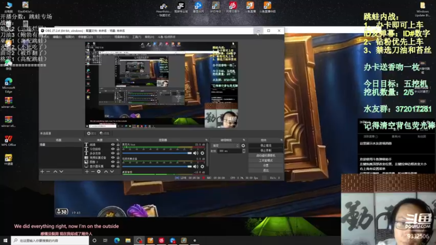436x245 pixels.
Task: Add a new source with the 来源 plus icon
Action: point(87,171)
